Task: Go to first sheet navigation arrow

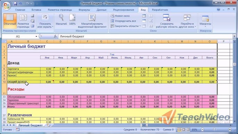Action: 3,125
